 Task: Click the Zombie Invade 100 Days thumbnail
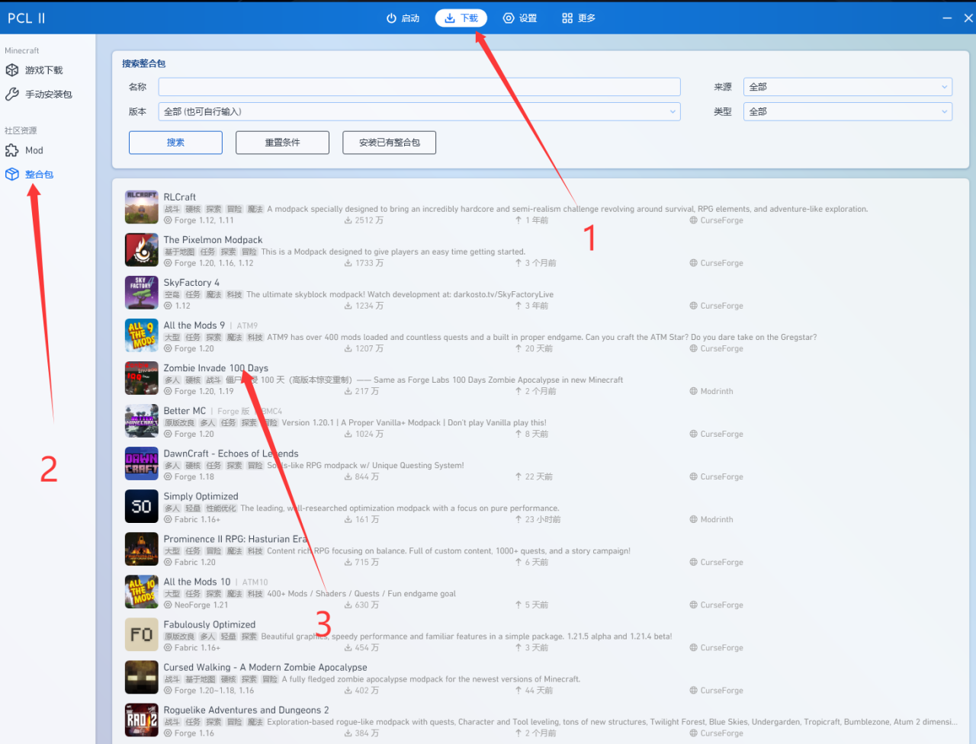click(142, 378)
